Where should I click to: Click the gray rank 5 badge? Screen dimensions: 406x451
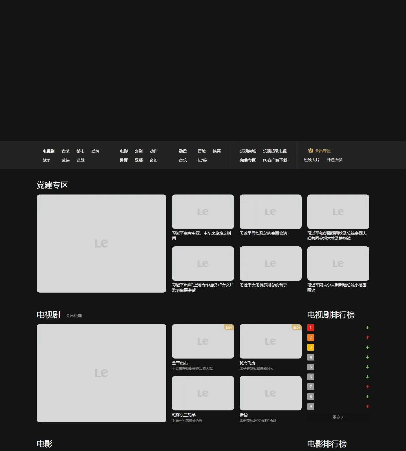311,367
